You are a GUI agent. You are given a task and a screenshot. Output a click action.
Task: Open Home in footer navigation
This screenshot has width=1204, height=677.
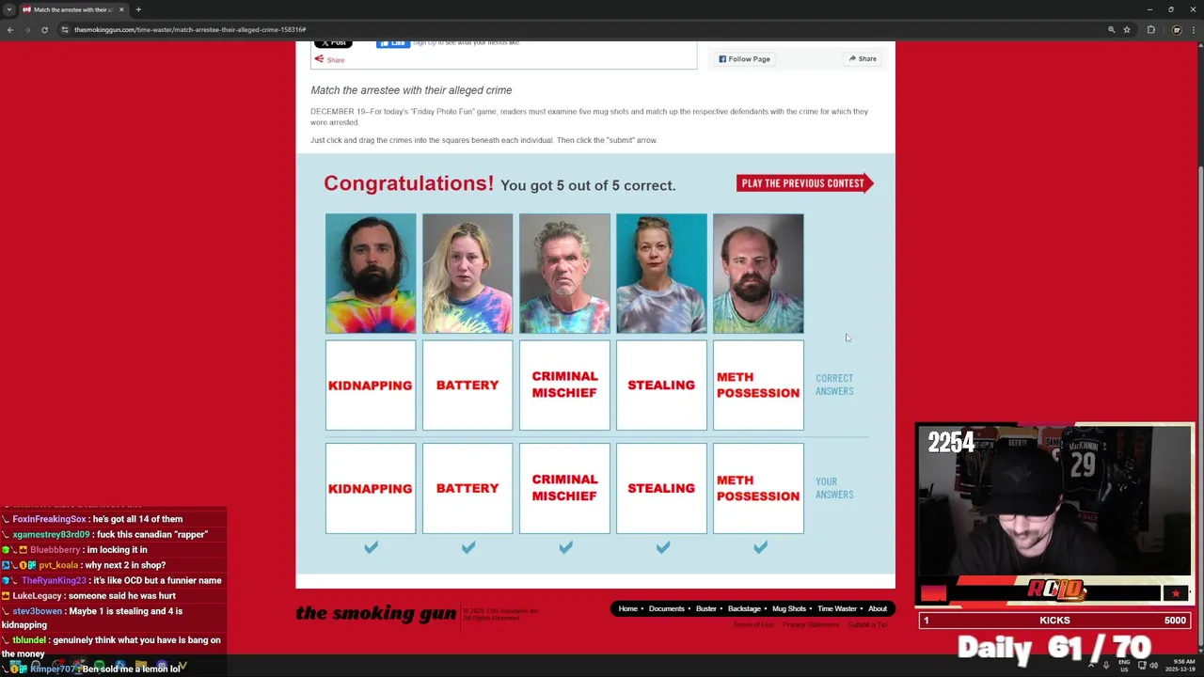[627, 608]
